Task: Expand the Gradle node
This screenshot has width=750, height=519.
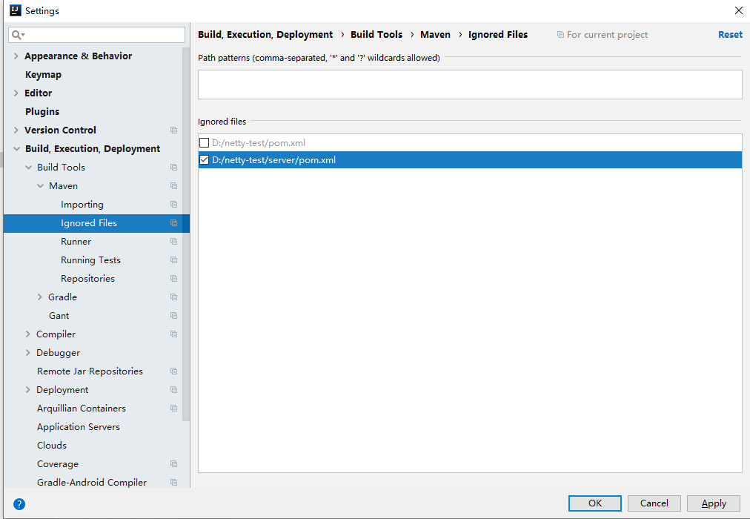Action: (40, 297)
